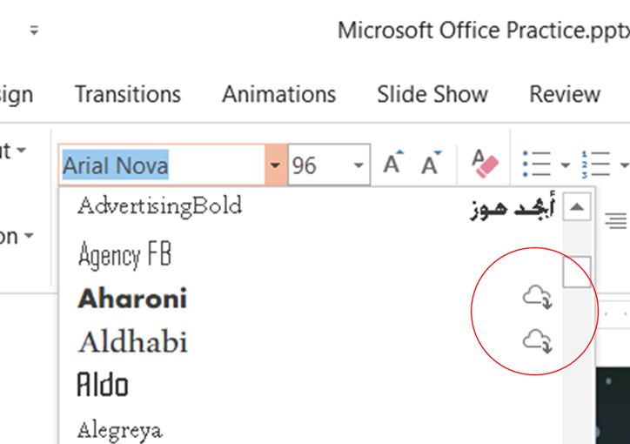Go to the Slide Show tab
Viewport: 630px width, 444px height.
coord(432,94)
